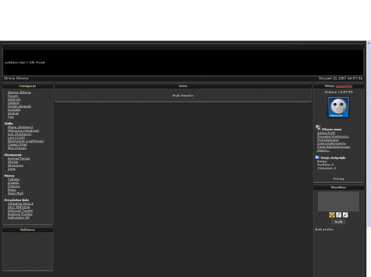
Task: Click into the Shoutbox message text area
Action: point(338,201)
